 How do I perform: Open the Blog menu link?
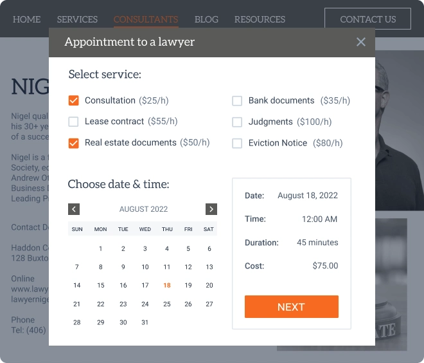(206, 19)
